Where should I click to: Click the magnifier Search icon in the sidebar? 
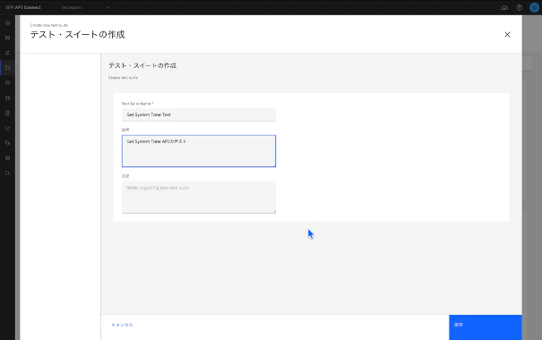tap(7, 173)
